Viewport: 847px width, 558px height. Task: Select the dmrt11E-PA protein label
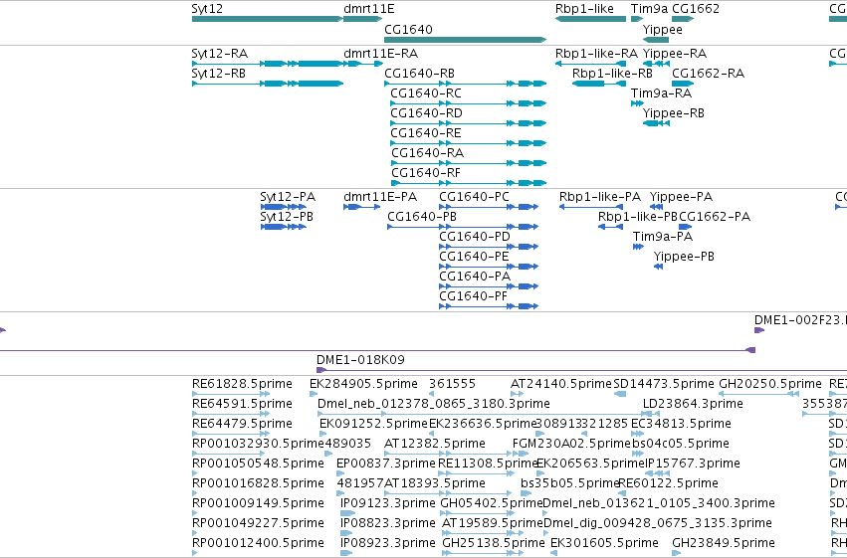point(380,197)
